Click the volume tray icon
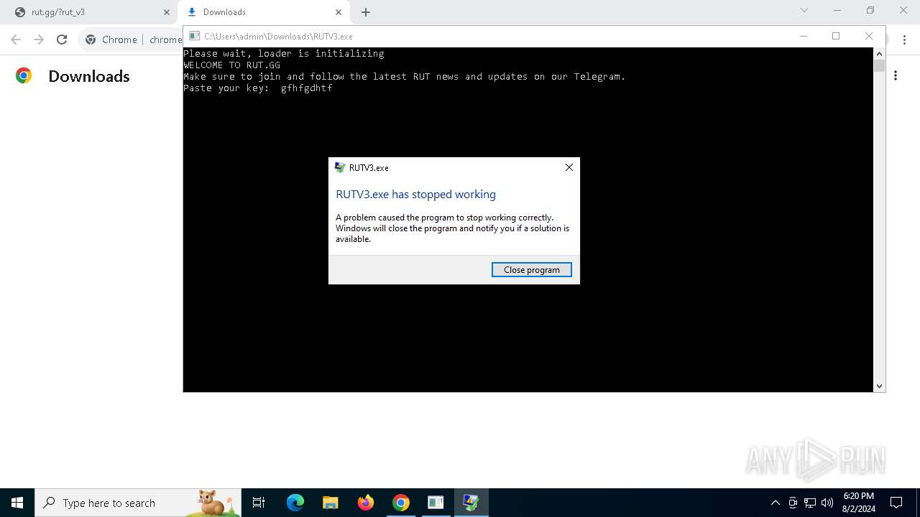This screenshot has height=517, width=920. pyautogui.click(x=827, y=503)
